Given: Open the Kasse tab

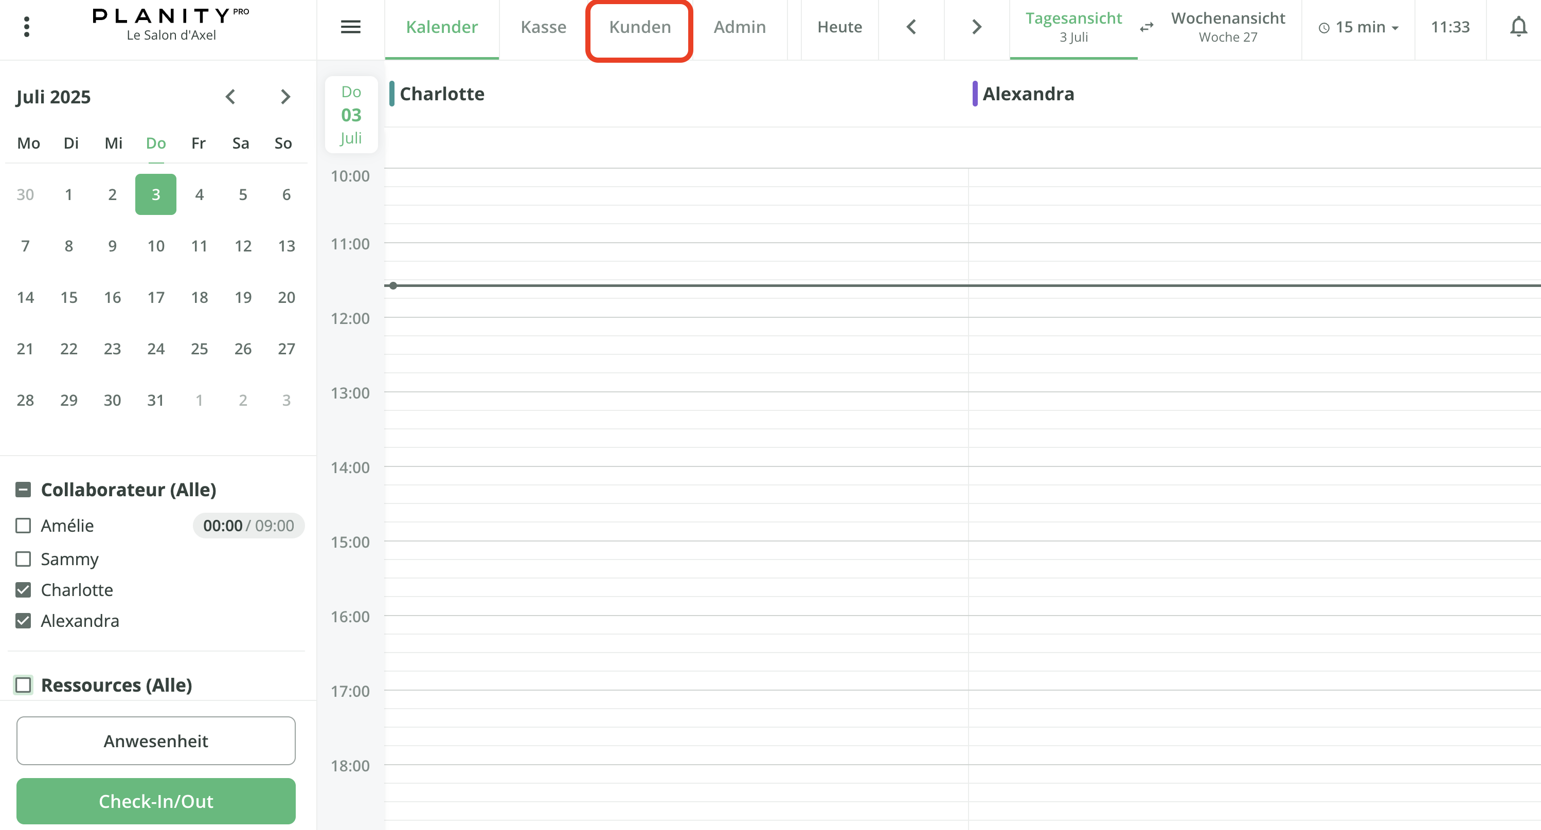Looking at the screenshot, I should click(x=543, y=27).
